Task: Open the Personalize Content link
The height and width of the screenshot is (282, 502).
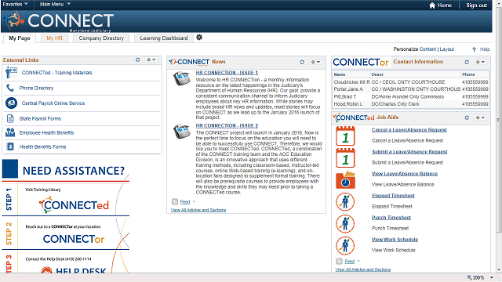Action: pyautogui.click(x=415, y=49)
